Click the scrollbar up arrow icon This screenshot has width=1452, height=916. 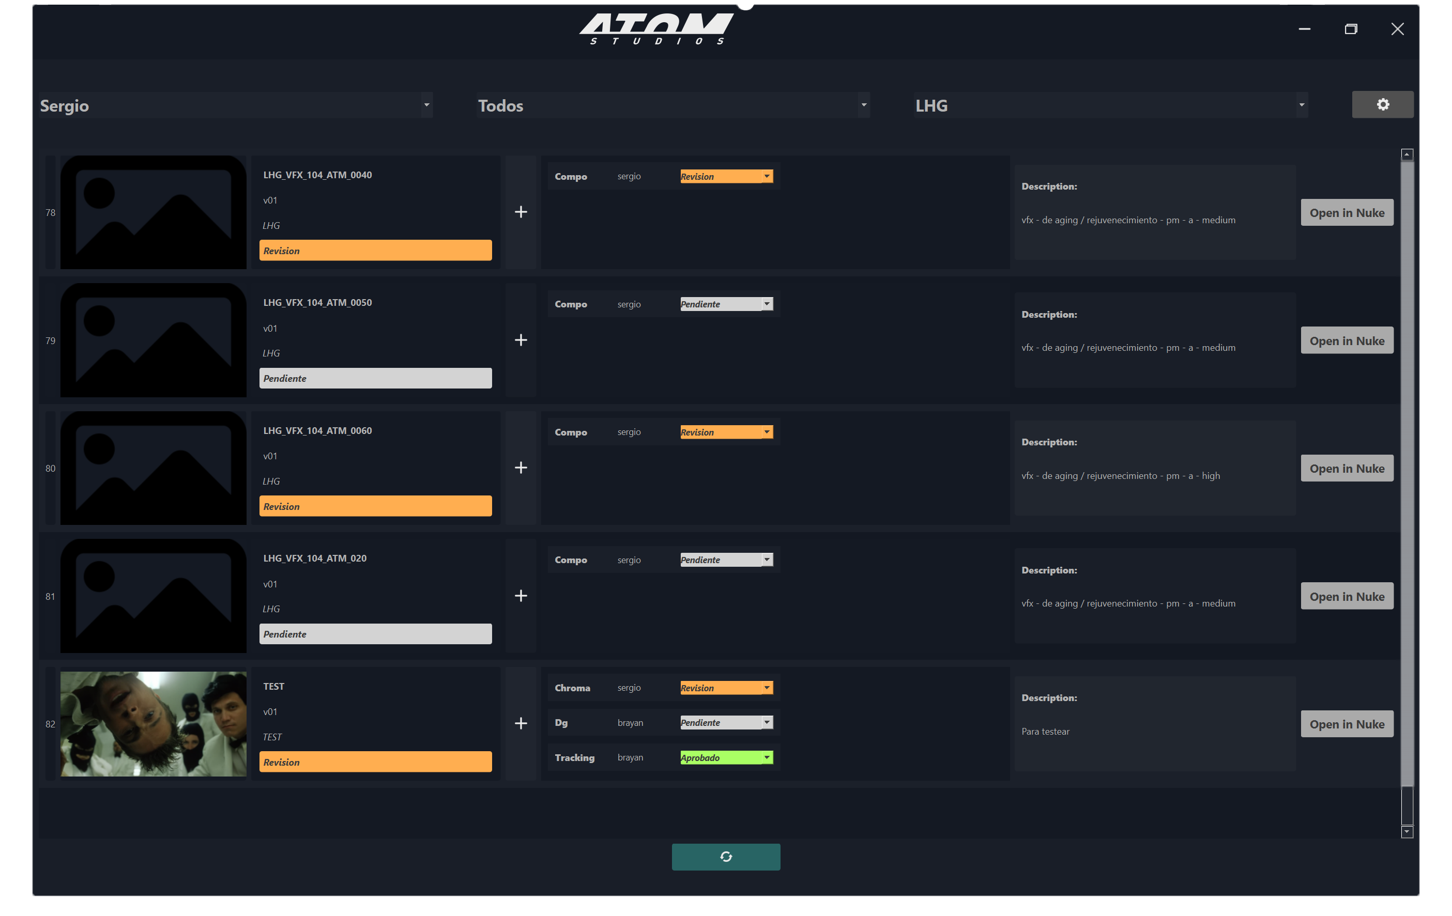[1407, 154]
